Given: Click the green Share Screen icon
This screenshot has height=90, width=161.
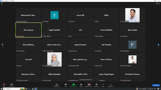Looking at the screenshot, I should click(73, 84).
